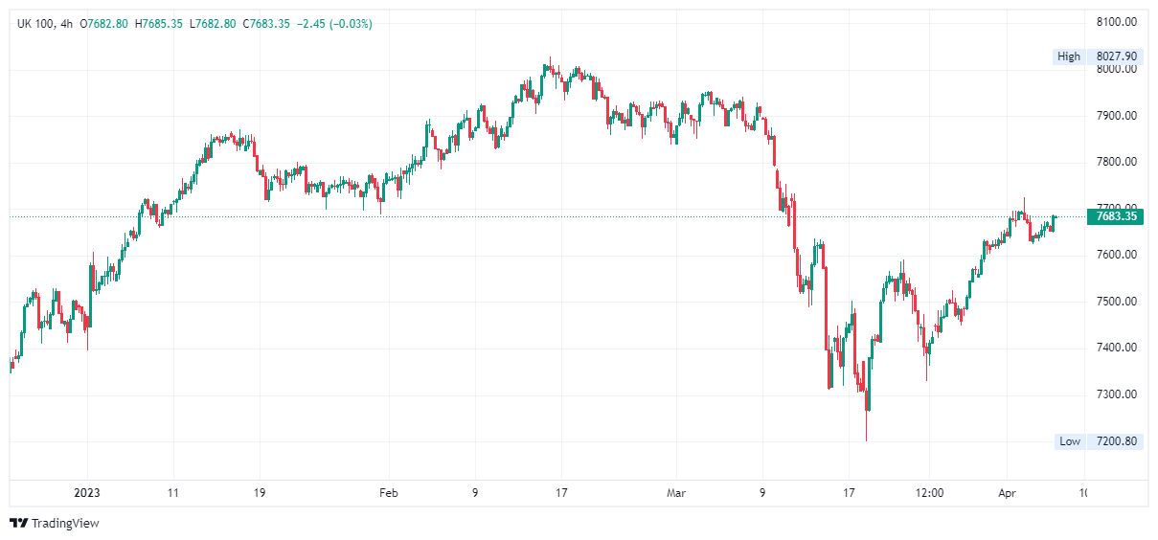
Task: Select the Apr time axis marker
Action: point(1007,493)
